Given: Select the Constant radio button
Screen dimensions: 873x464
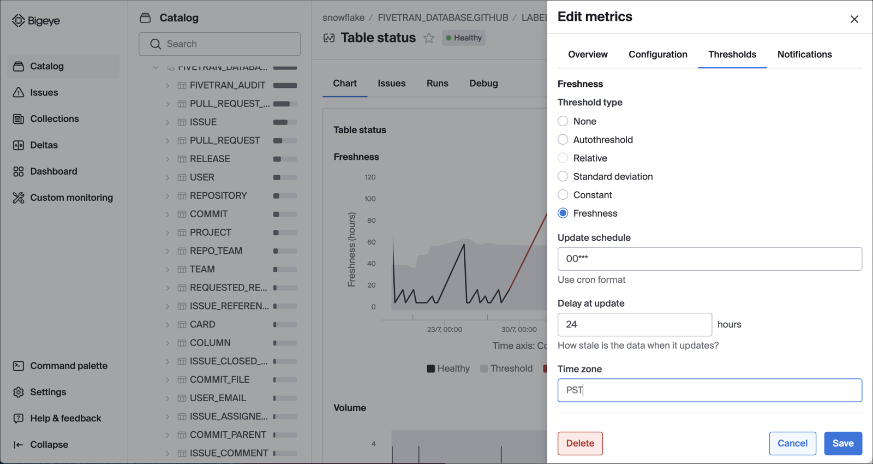Looking at the screenshot, I should coord(563,195).
